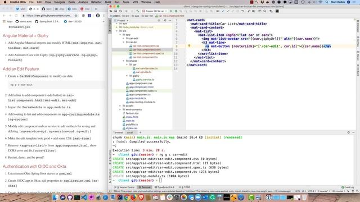Click the debug bug icon in toolbar
The image size is (360, 202).
pyautogui.click(x=176, y=11)
